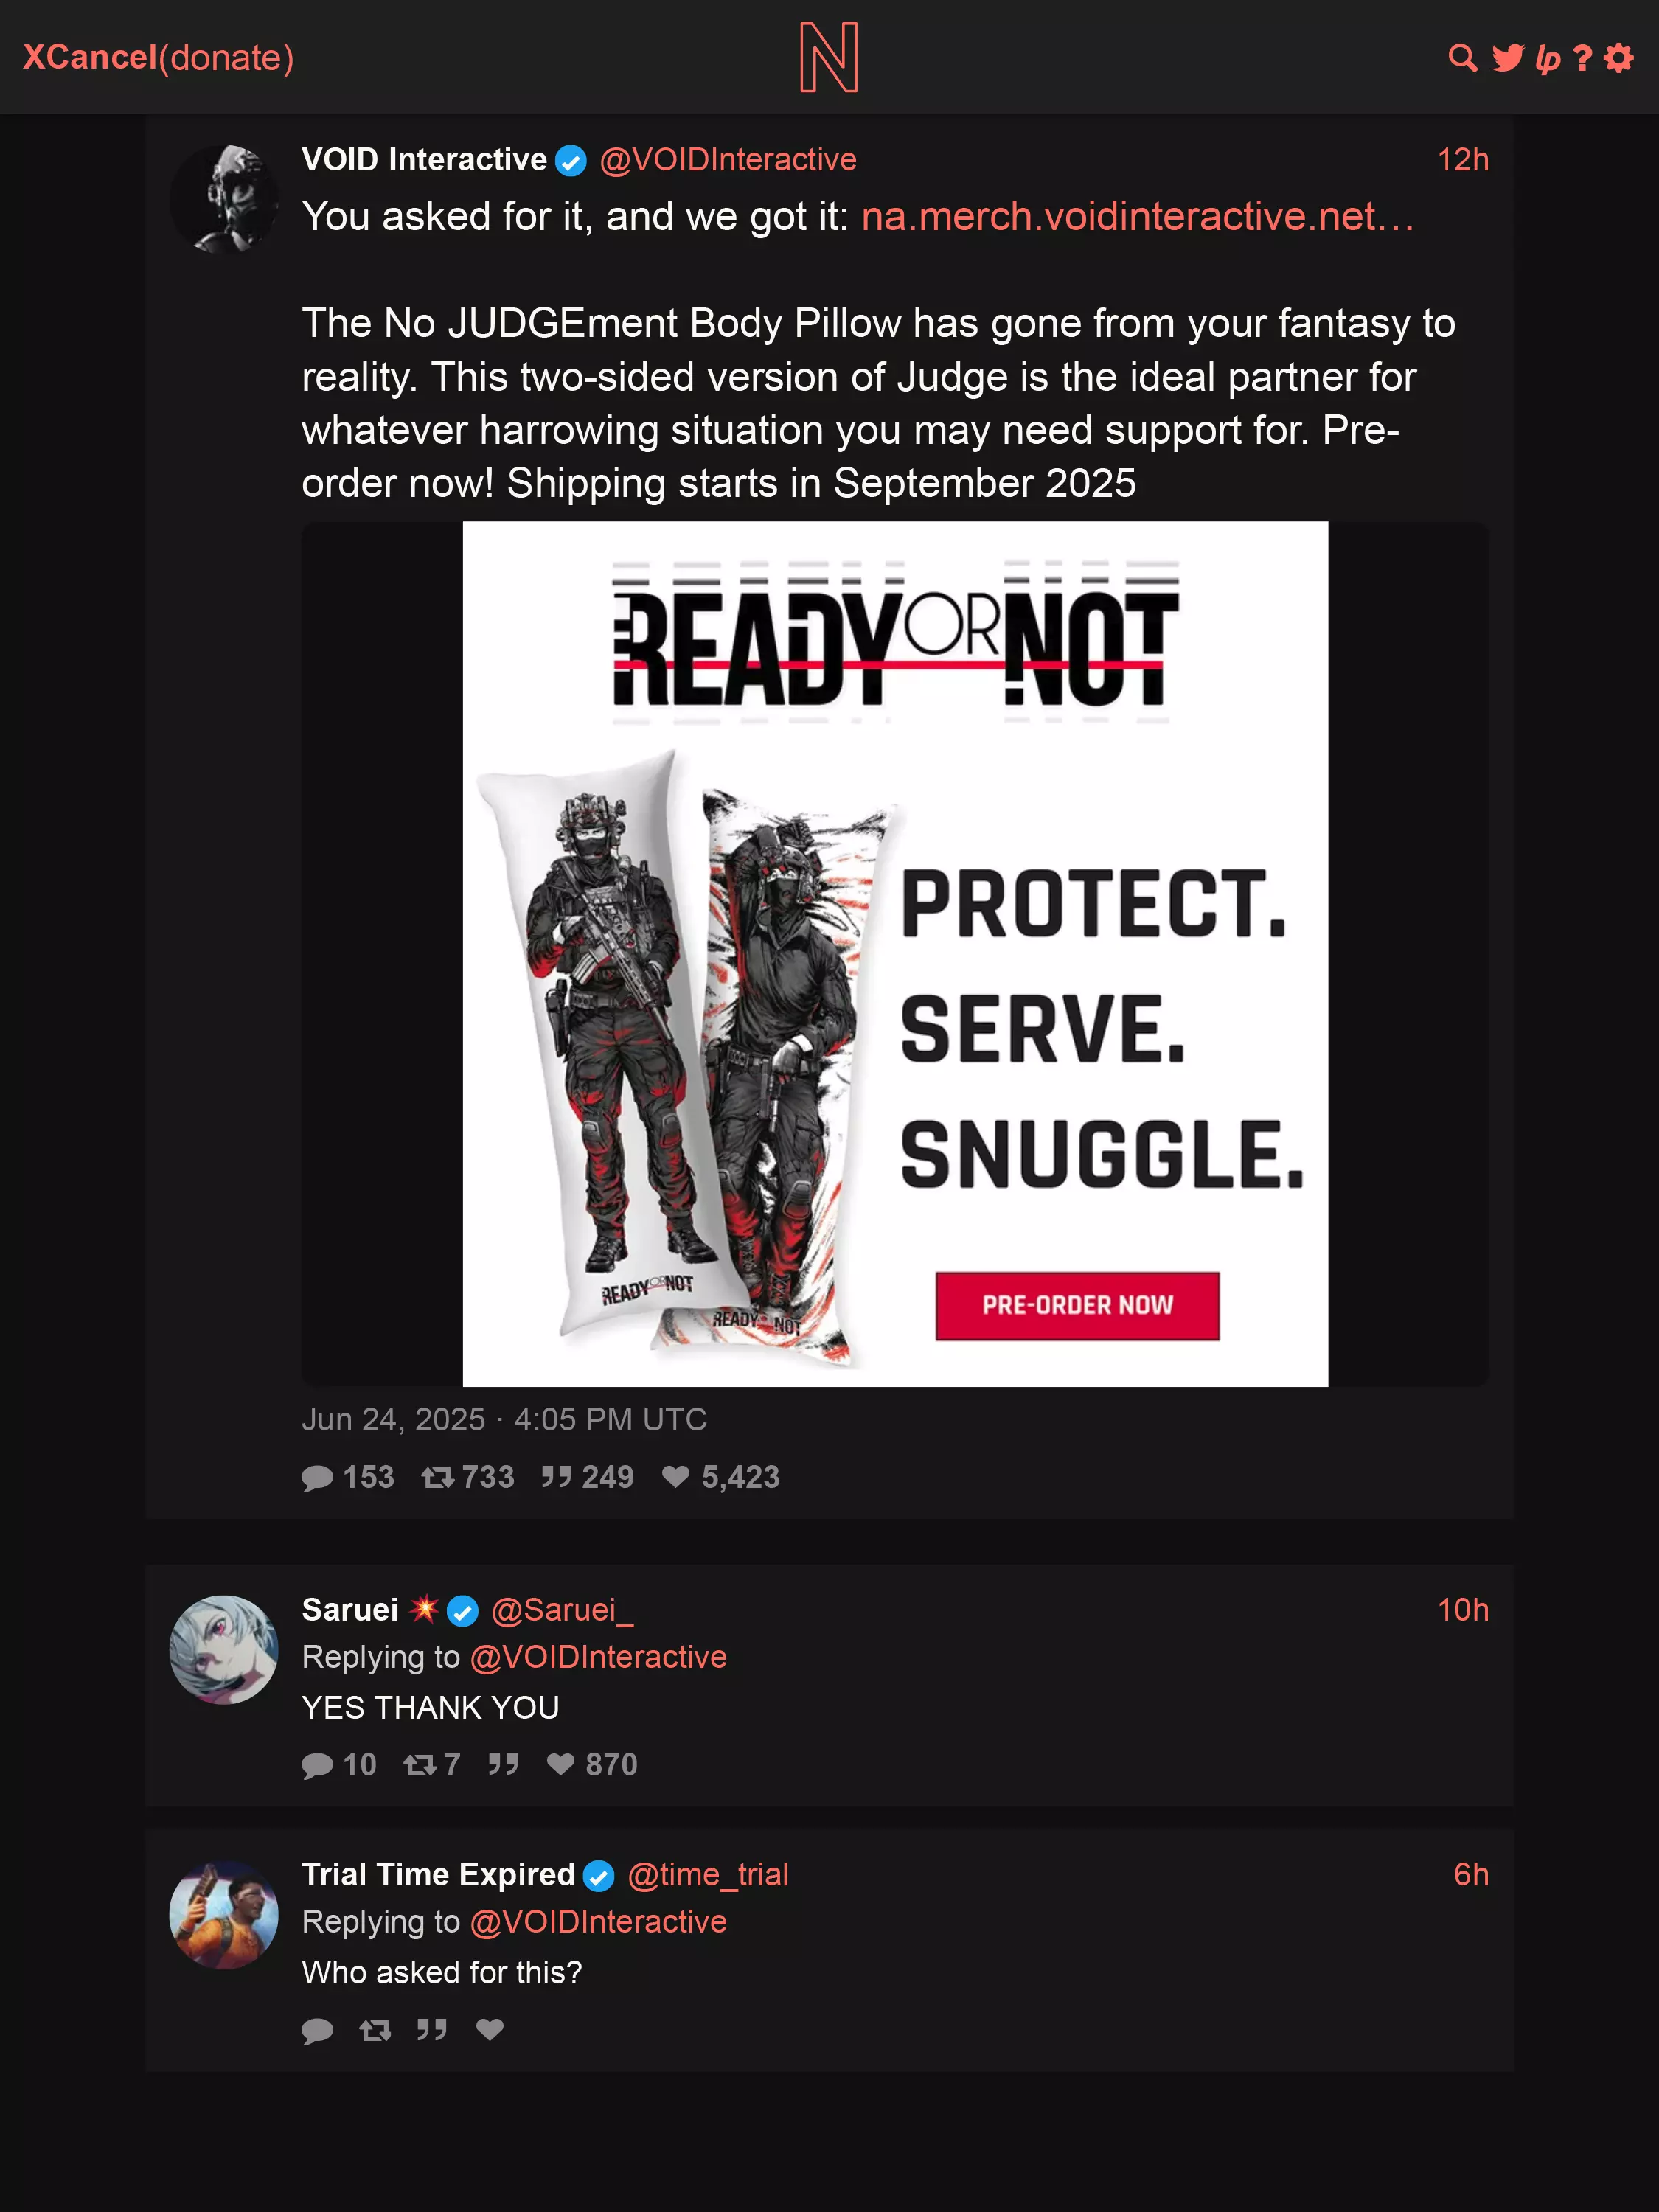The image size is (1659, 2212).
Task: Open the Ready or Not body pillow image
Action: [895, 953]
